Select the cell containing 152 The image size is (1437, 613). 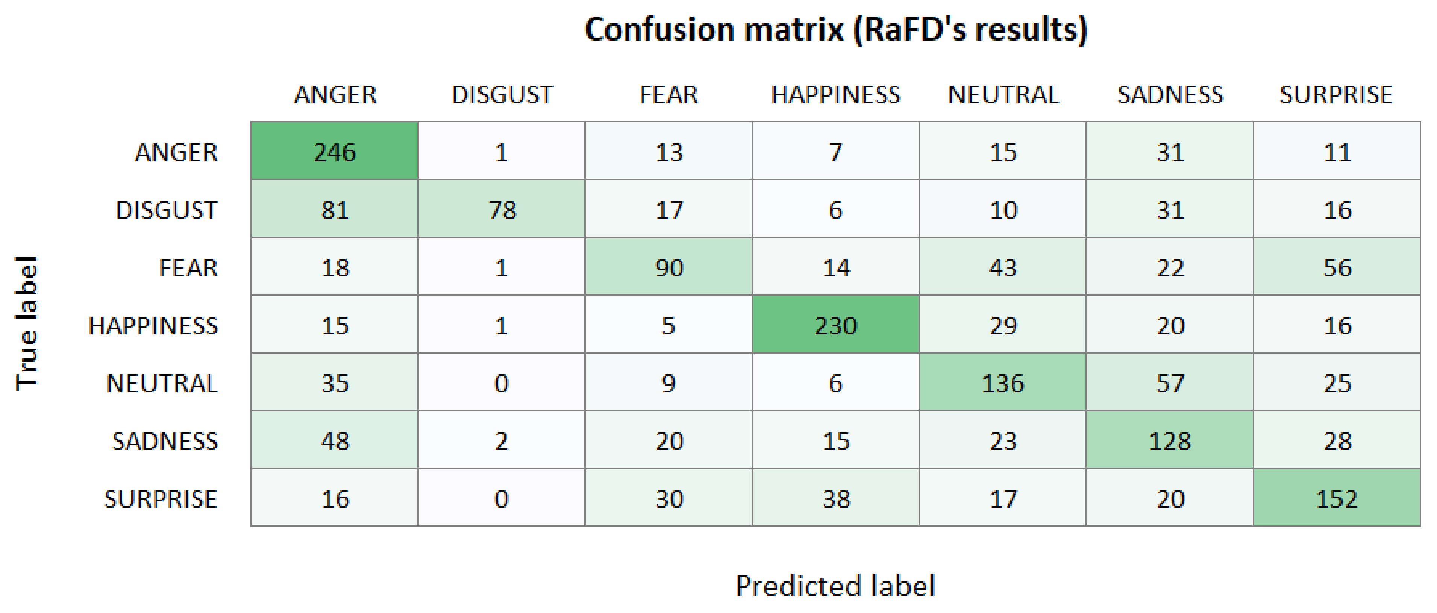click(x=1337, y=498)
